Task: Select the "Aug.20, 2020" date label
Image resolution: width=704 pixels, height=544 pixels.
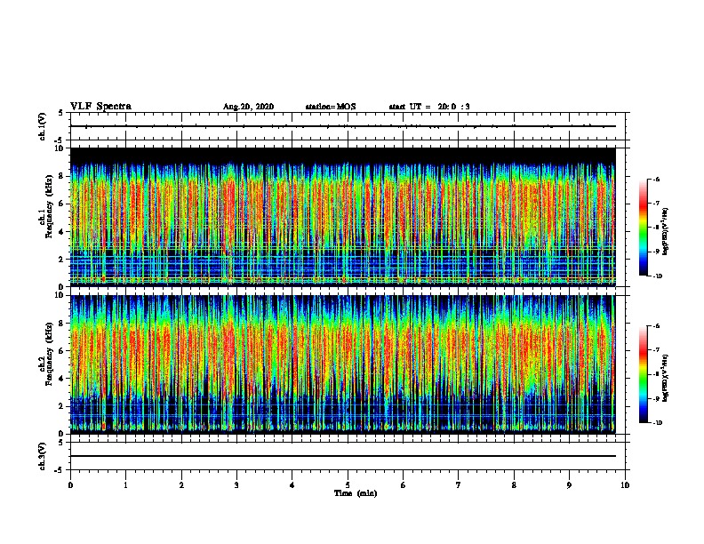Action: point(248,107)
